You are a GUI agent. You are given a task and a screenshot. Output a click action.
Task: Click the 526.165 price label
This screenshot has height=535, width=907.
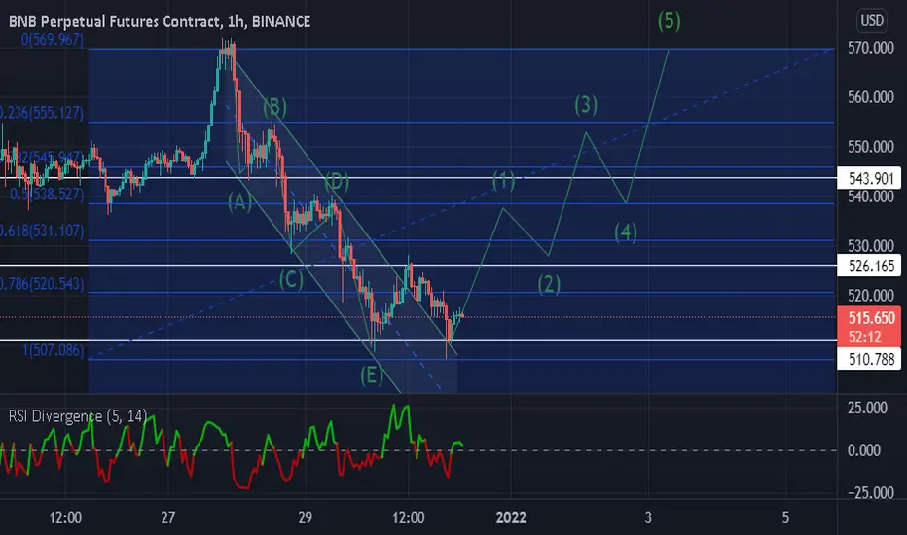click(869, 267)
